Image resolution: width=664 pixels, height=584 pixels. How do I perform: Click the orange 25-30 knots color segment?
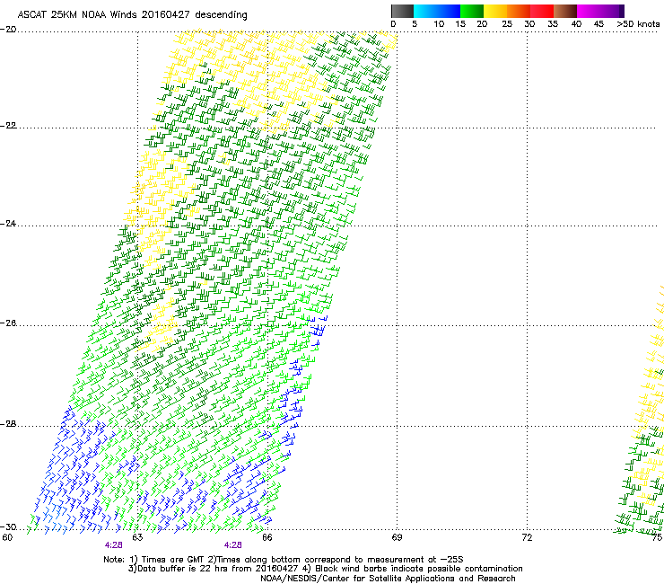tap(519, 11)
